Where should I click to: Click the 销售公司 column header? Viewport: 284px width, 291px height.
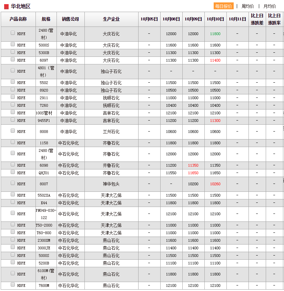tap(71, 19)
